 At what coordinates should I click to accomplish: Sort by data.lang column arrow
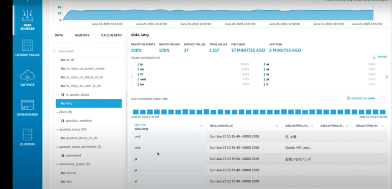pos(201,126)
